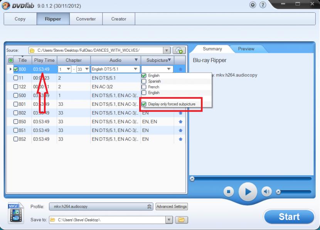Click the Save to path field
Image resolution: width=320 pixels, height=230 pixels.
(111, 220)
